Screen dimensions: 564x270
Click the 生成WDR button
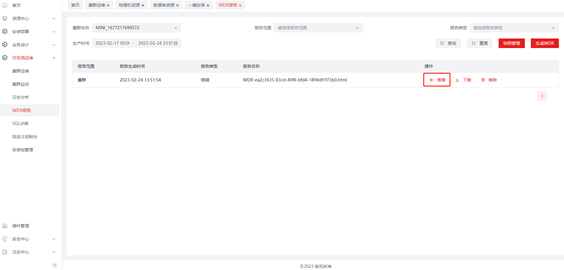click(545, 43)
